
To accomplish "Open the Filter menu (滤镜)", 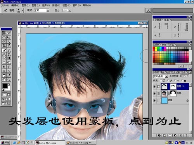I will (56, 5).
